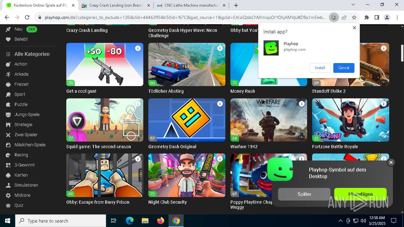Launch Firefox from taskbar
Screen dimensions: 404x227
click(161, 221)
